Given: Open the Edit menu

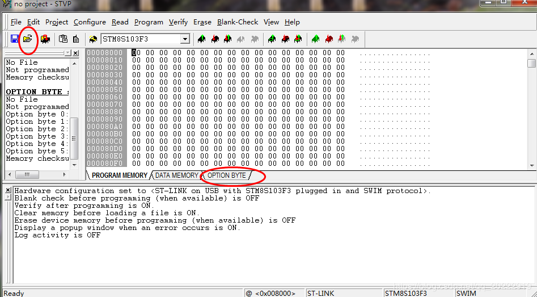Looking at the screenshot, I should pos(33,22).
